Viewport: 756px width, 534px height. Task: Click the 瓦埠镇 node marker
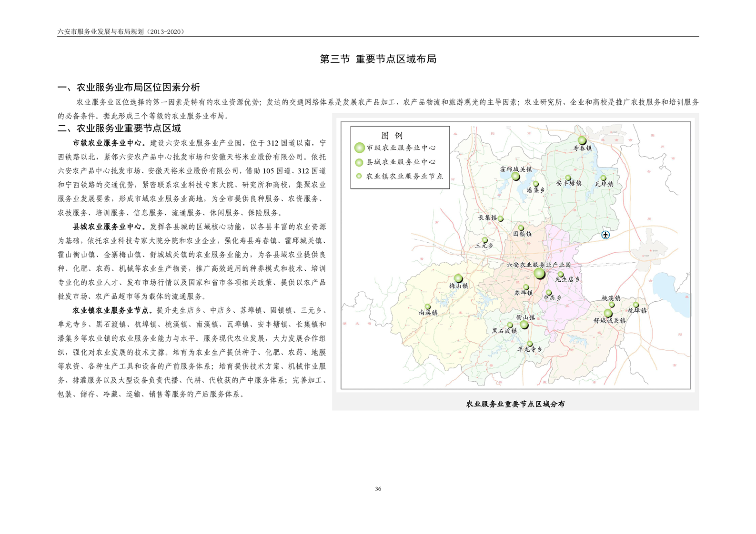tap(603, 178)
